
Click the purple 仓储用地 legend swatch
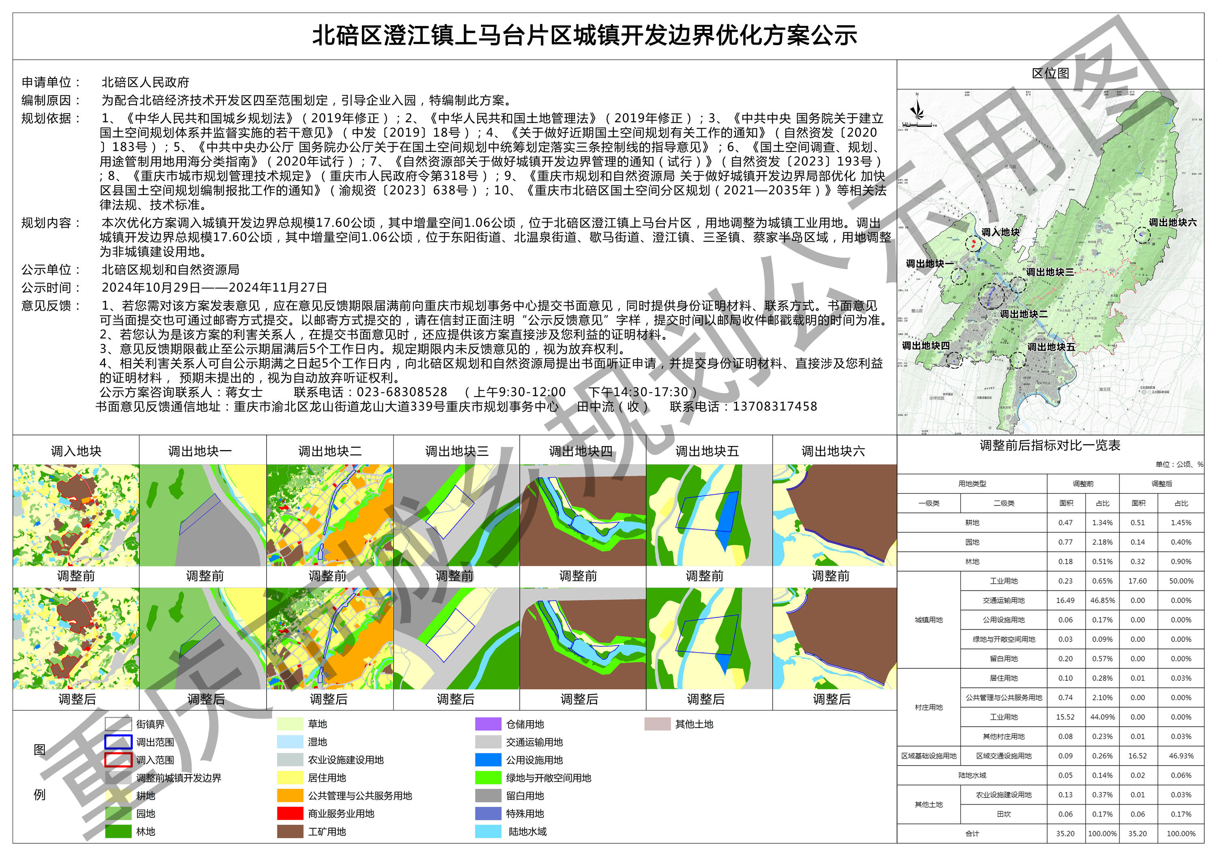coord(488,724)
